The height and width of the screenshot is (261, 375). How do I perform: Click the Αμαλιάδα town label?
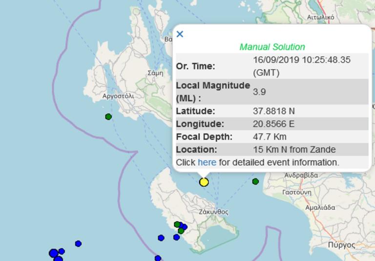coord(320,207)
